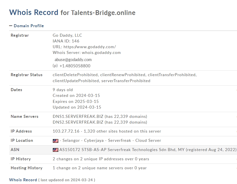Click the 'Go Daddy, LLC' registrar name
Screen dimensions: 237x184
coord(67,35)
